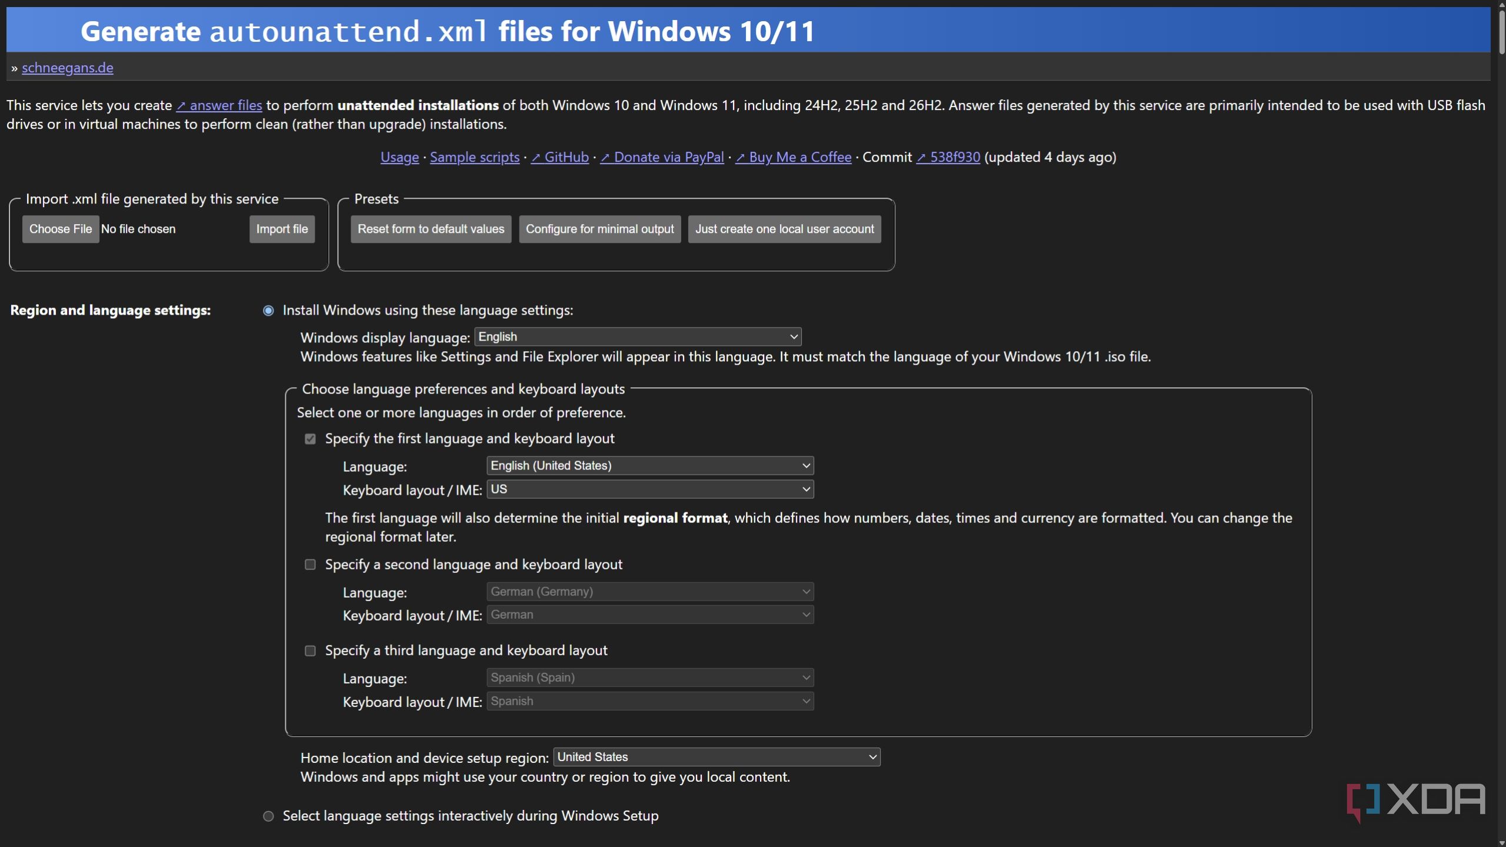Click 'Choose language preferences and keyboard layouts' label
This screenshot has height=847, width=1506.
point(464,389)
